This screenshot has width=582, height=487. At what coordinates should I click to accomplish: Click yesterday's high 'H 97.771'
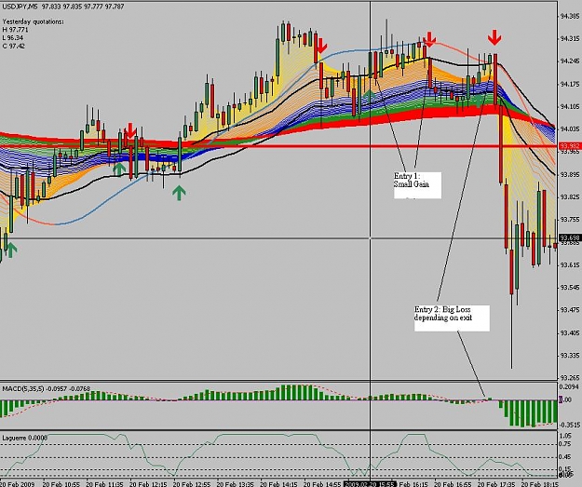[x=15, y=30]
